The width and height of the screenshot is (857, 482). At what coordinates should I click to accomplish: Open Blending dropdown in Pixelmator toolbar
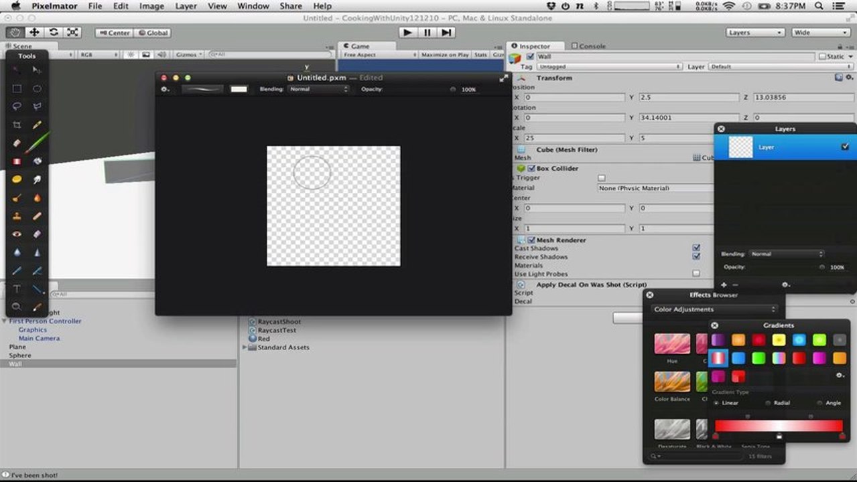click(318, 89)
